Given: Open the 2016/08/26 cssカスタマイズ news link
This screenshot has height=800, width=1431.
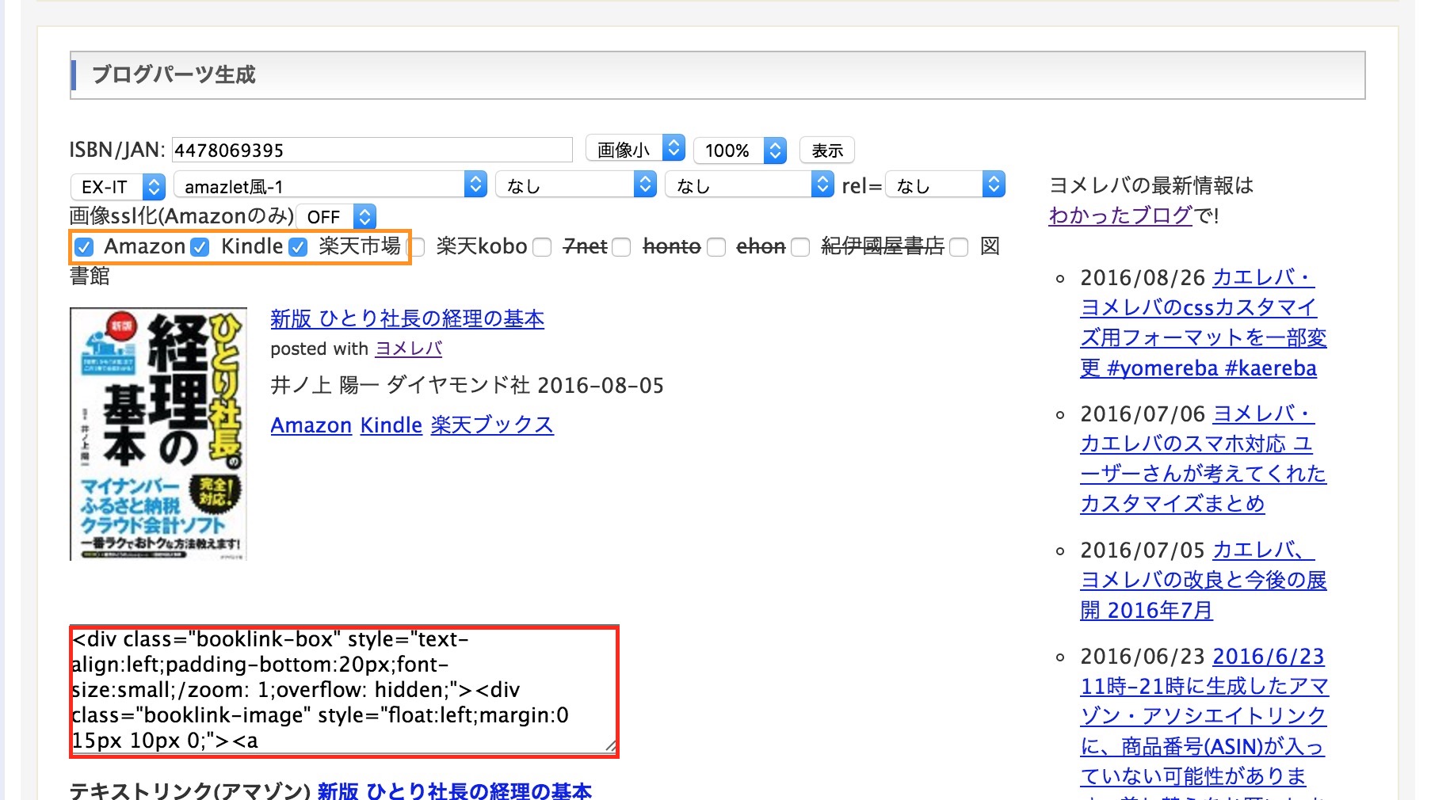Looking at the screenshot, I should 1204,323.
